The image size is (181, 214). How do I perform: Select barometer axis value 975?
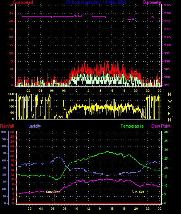click(x=167, y=85)
